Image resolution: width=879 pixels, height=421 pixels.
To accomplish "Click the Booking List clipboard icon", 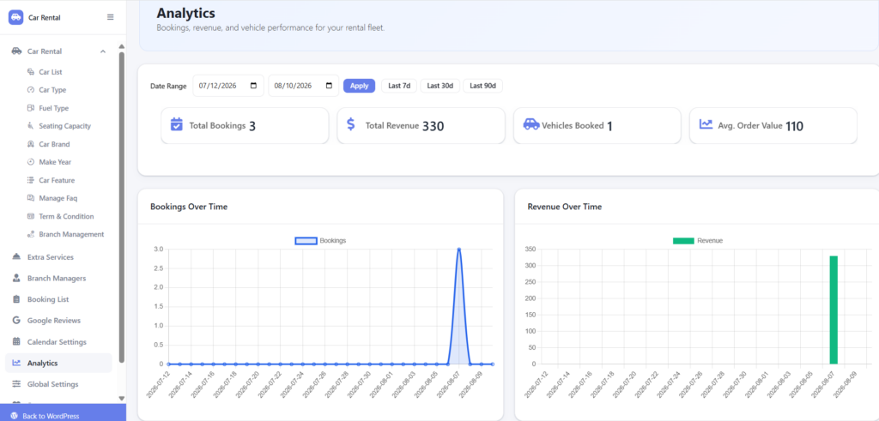I will [16, 299].
